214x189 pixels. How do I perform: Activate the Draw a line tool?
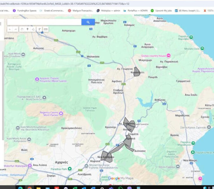pos(33,29)
